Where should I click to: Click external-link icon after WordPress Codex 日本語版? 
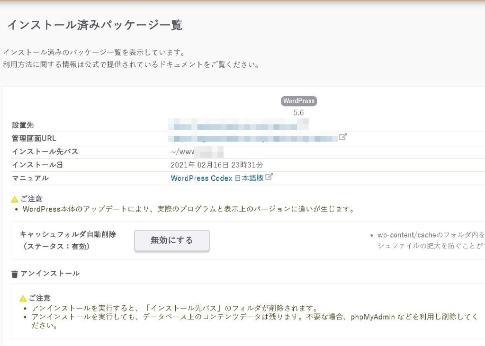269,177
